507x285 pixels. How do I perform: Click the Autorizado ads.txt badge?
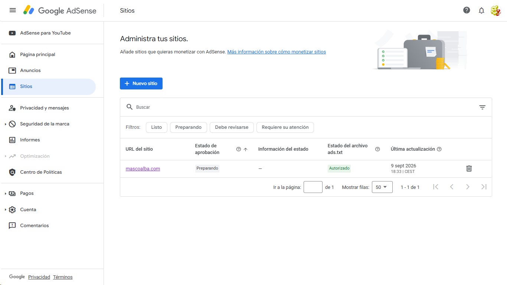coord(339,168)
